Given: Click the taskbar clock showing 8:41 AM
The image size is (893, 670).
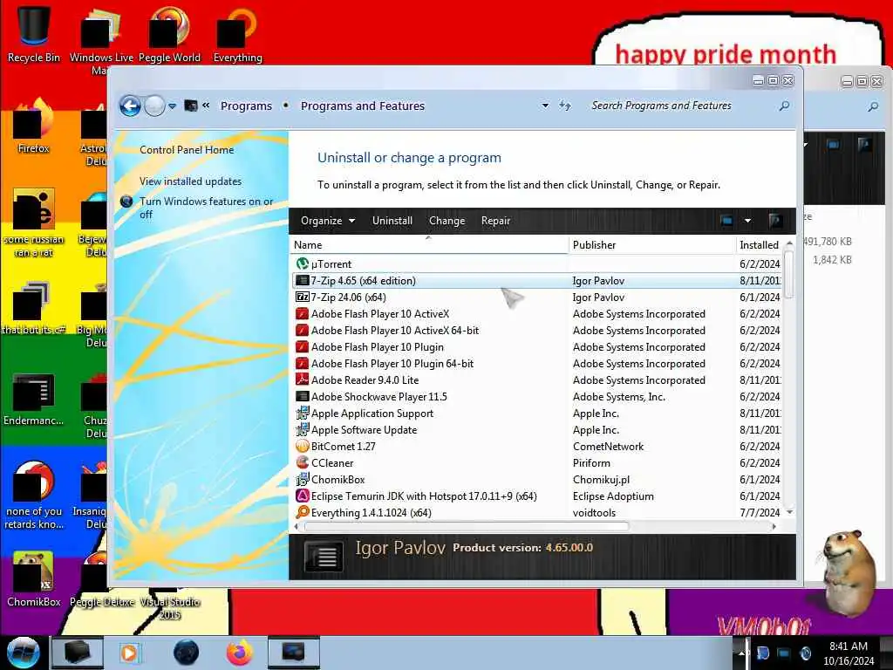Looking at the screenshot, I should point(848,653).
